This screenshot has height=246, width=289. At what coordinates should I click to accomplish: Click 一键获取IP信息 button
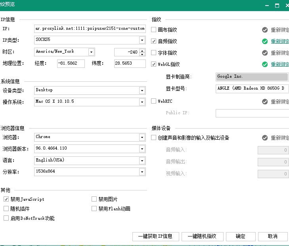[x=155, y=236]
